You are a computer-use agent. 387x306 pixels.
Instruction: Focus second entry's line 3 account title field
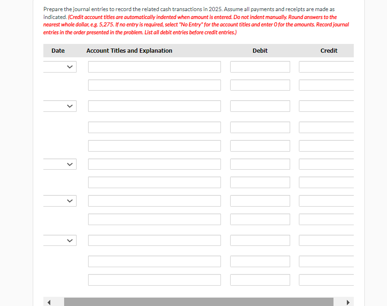click(155, 146)
